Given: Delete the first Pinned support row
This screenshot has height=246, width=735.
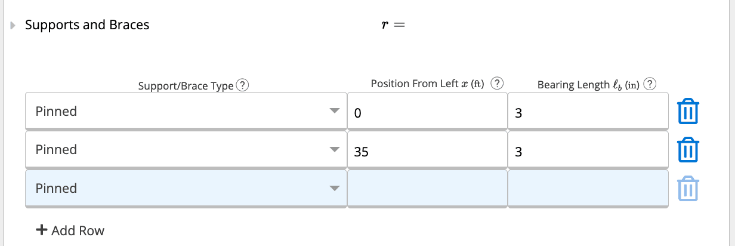Looking at the screenshot, I should 687,112.
